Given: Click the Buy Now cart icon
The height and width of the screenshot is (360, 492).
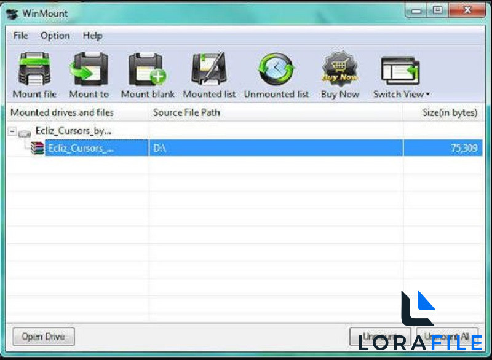Looking at the screenshot, I should 340,69.
